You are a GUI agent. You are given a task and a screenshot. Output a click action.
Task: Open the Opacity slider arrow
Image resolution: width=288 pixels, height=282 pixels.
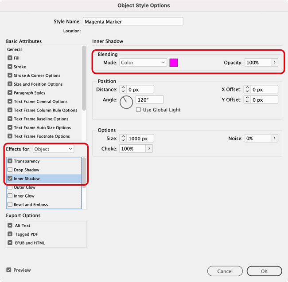[x=274, y=63]
